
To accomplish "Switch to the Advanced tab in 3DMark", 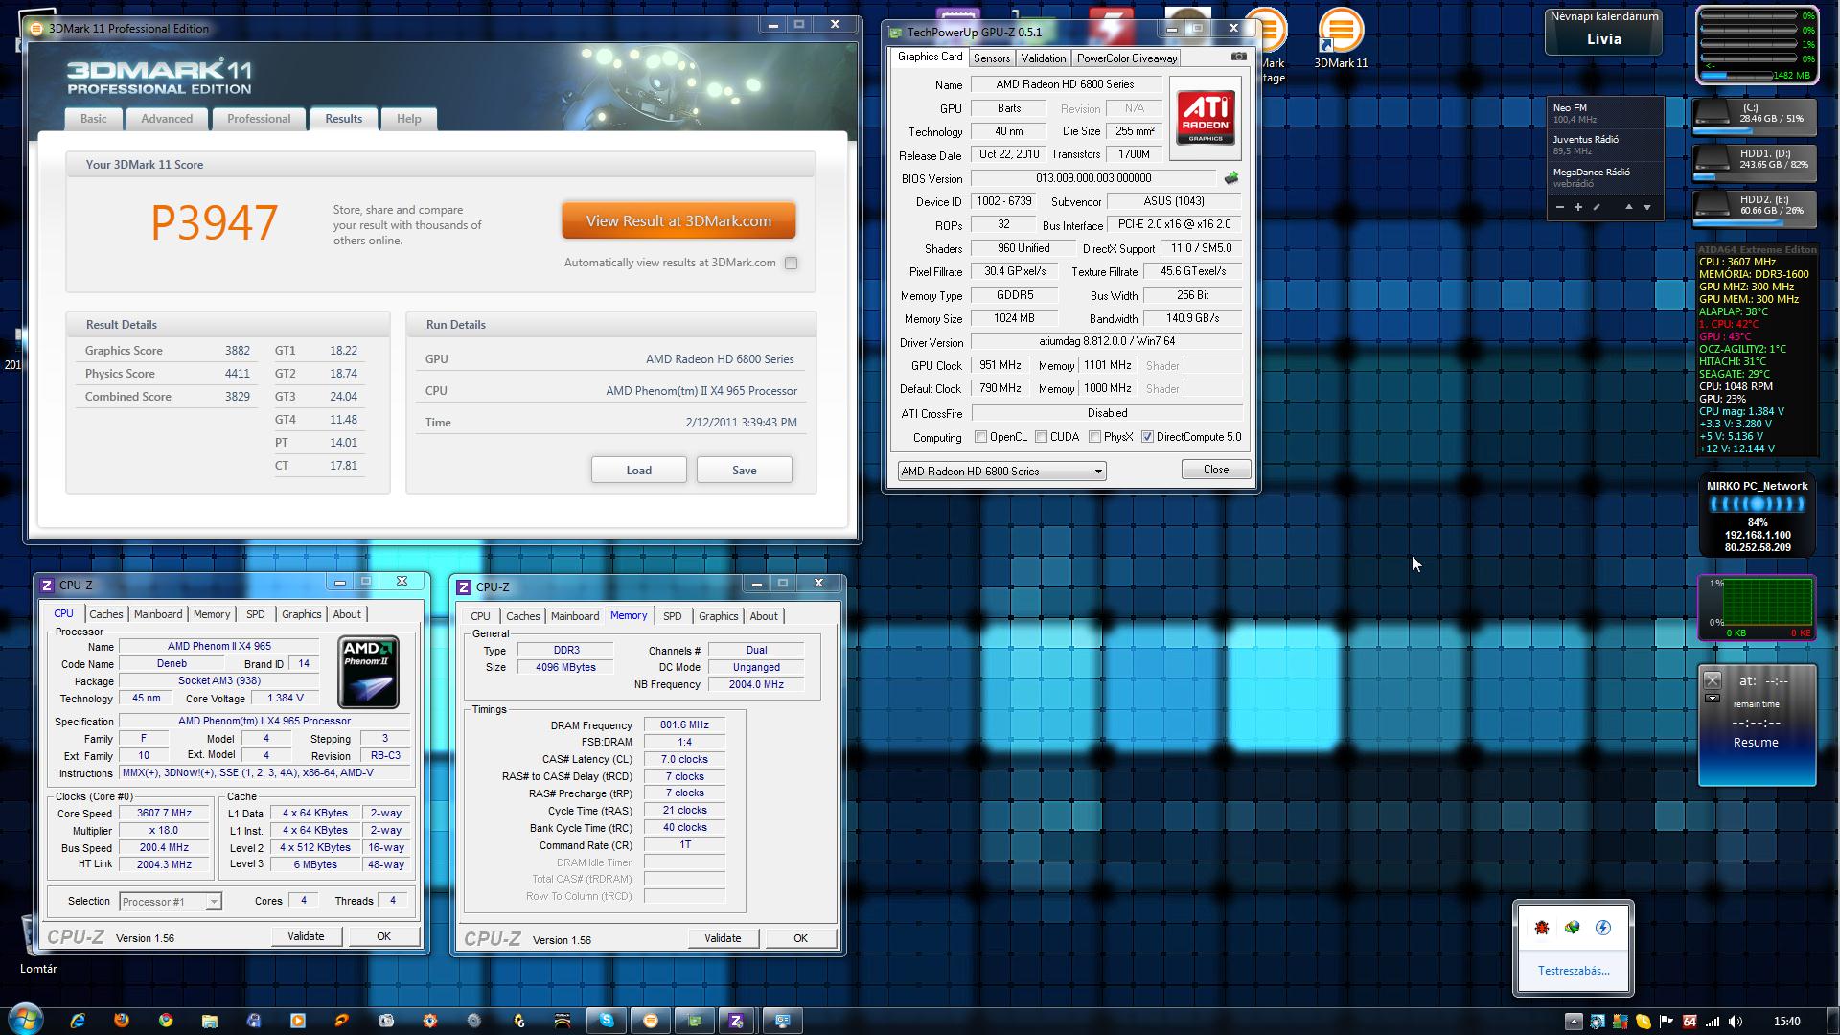I will click(x=167, y=119).
